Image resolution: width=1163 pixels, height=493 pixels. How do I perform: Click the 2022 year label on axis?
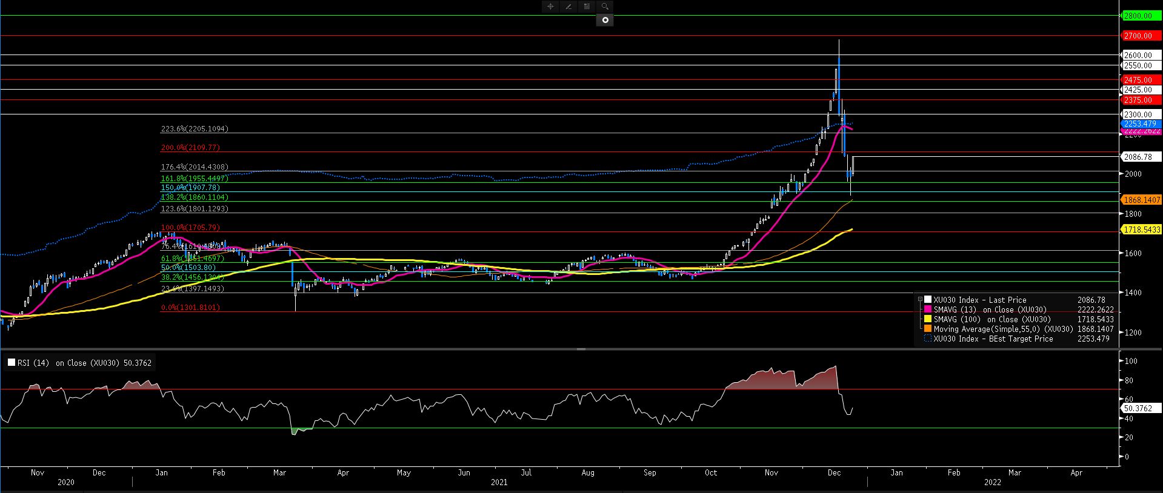click(993, 482)
